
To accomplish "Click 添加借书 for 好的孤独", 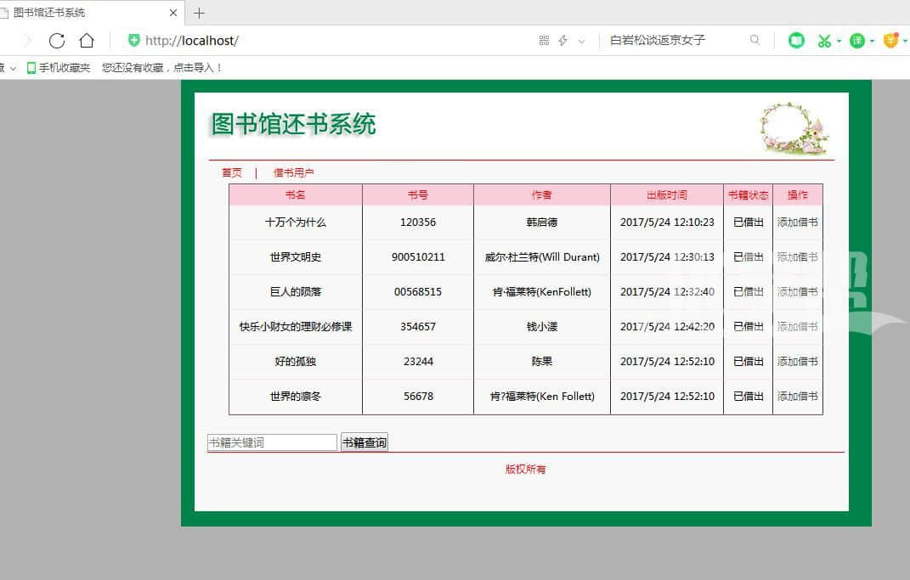I will 797,362.
